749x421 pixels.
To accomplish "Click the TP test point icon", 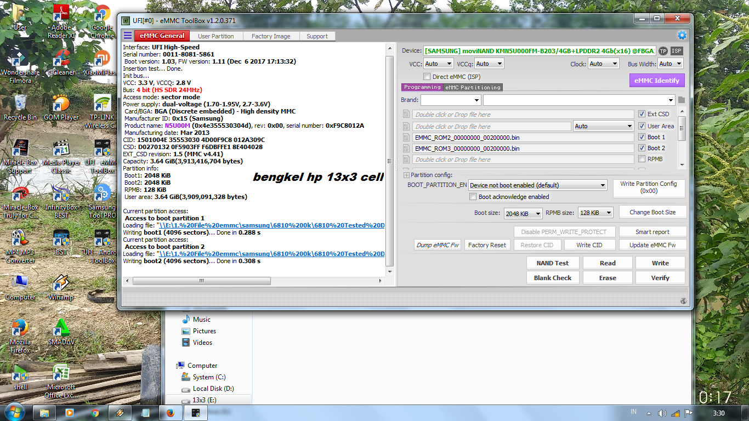I will click(x=663, y=50).
